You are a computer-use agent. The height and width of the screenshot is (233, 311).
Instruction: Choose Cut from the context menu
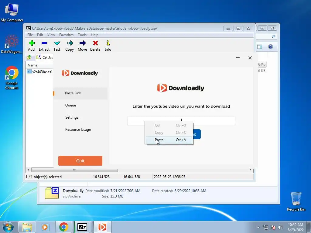(169, 125)
